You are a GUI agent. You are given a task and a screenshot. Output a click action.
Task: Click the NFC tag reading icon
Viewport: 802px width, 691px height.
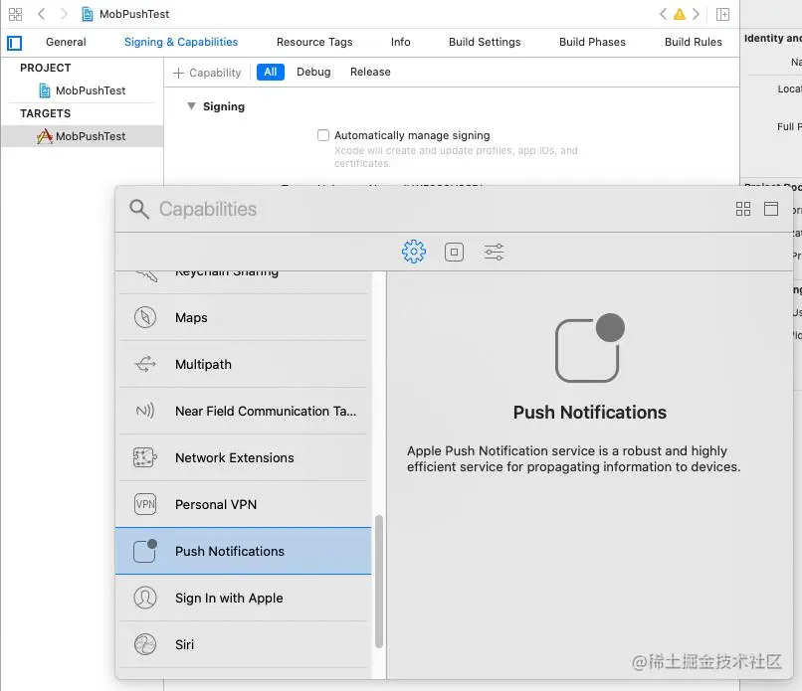[145, 411]
